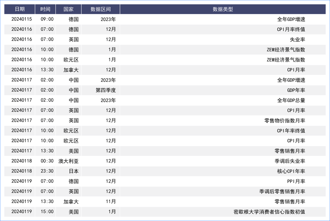Click the GDP年率 cell

[x=296, y=90]
